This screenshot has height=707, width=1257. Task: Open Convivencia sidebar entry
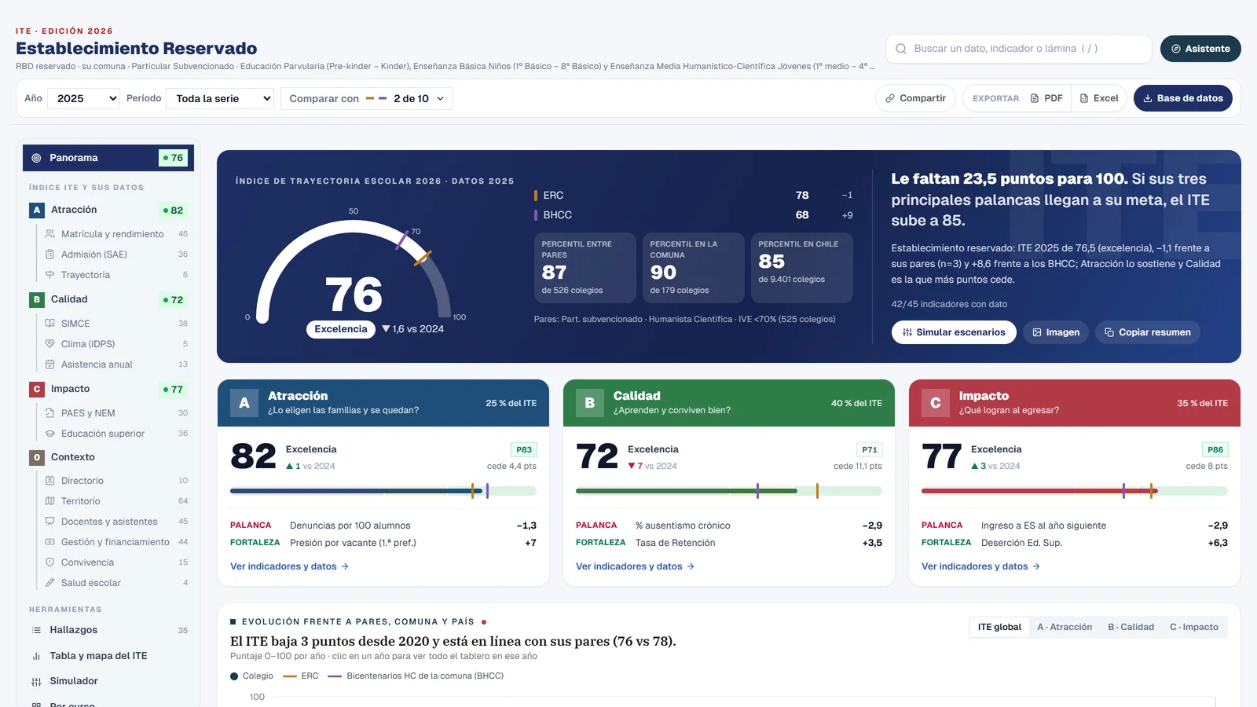click(x=115, y=562)
